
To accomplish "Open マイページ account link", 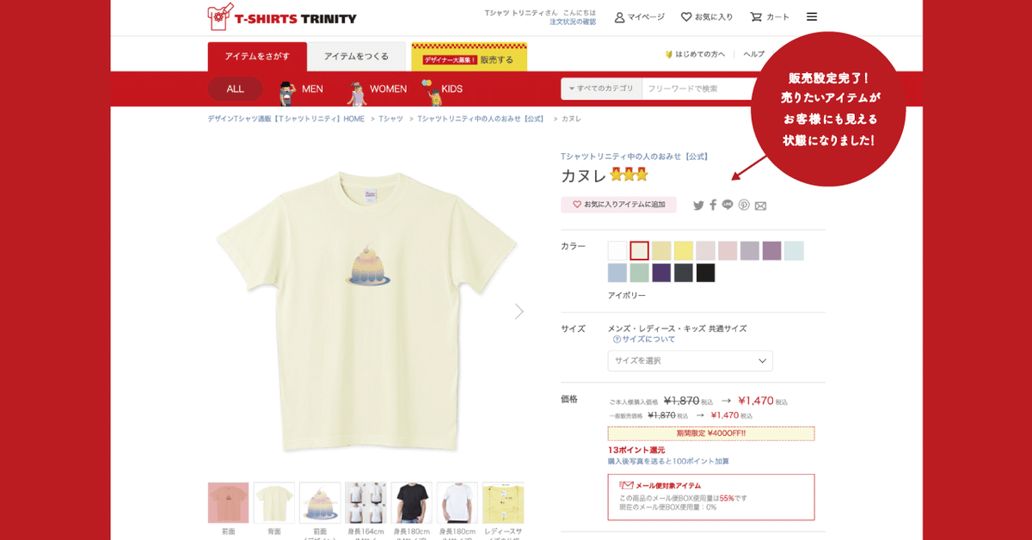I will (640, 17).
